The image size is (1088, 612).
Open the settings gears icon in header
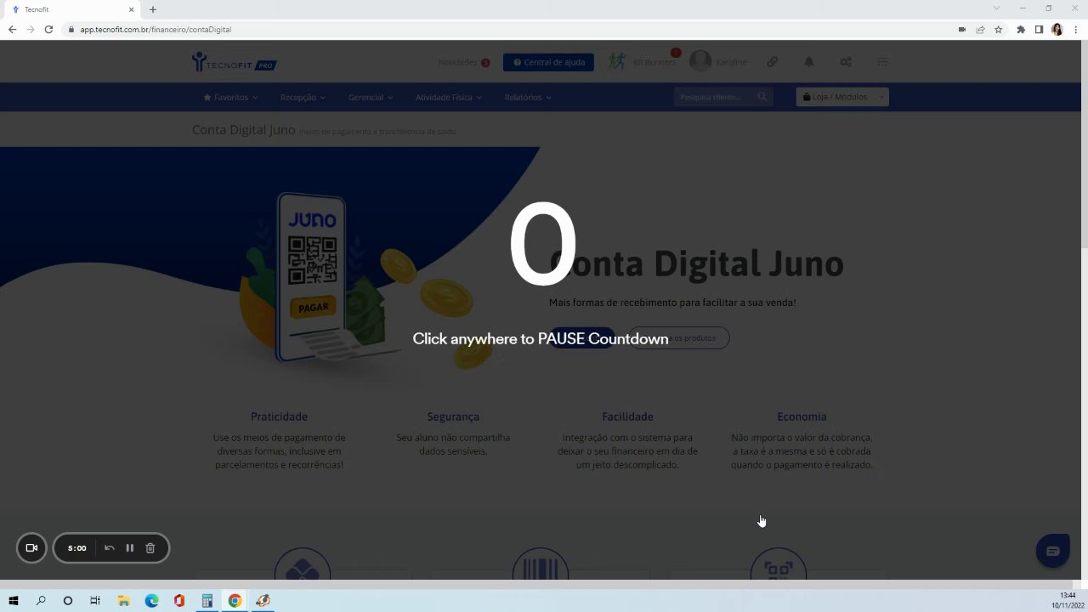coord(846,62)
